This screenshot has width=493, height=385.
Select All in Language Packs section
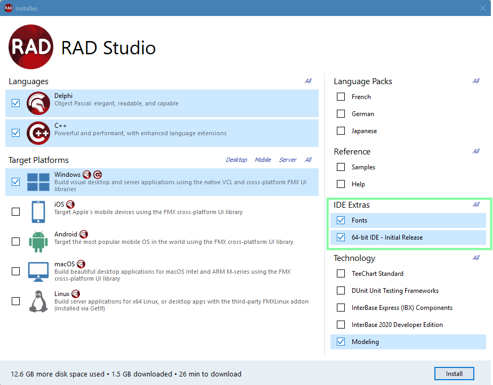click(x=476, y=81)
